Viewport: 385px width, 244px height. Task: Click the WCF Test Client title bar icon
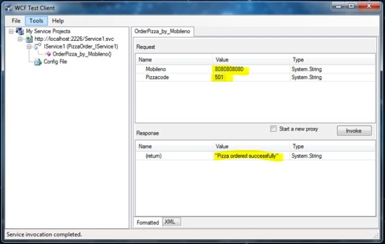coord(9,8)
